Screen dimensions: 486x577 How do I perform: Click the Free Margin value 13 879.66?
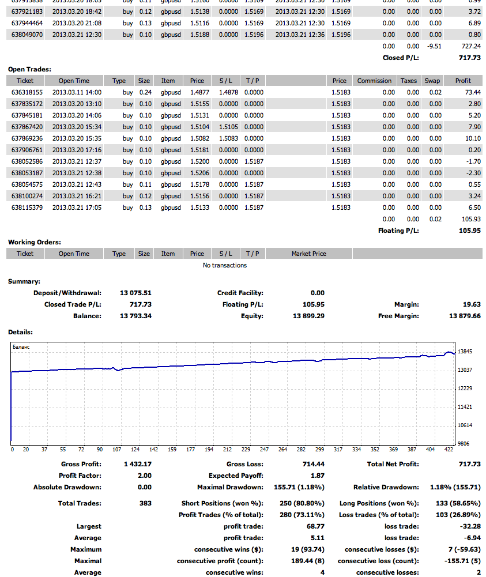point(464,316)
